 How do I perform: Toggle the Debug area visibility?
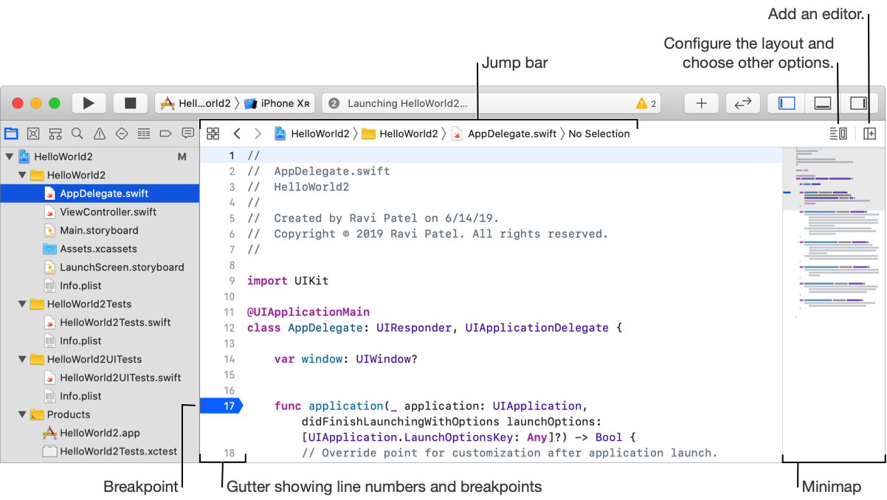coord(823,103)
